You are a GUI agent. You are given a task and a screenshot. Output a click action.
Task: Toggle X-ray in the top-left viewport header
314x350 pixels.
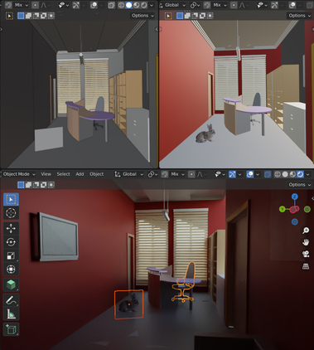[x=111, y=5]
